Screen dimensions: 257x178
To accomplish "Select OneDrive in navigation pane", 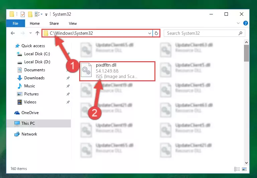I will pos(30,113).
